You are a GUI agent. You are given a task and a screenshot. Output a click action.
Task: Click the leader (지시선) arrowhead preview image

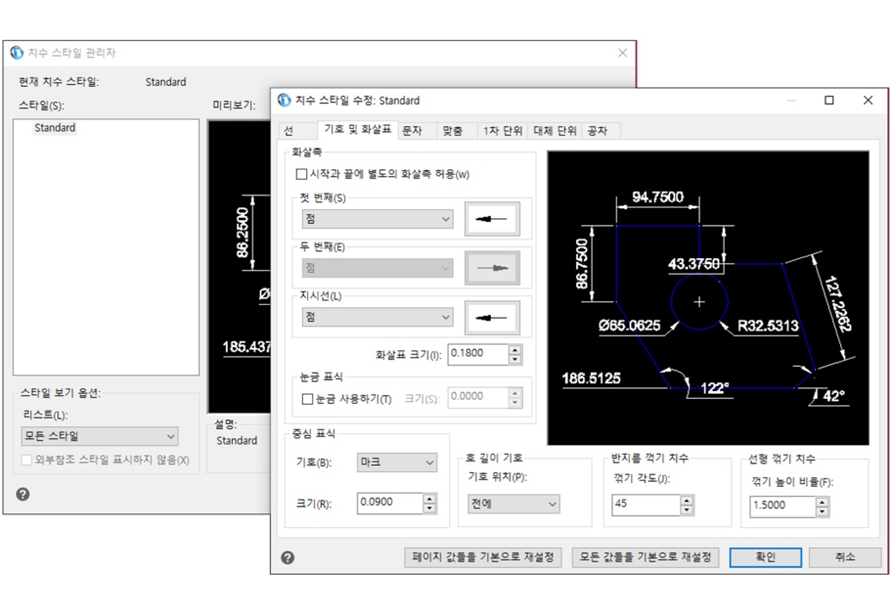click(492, 318)
